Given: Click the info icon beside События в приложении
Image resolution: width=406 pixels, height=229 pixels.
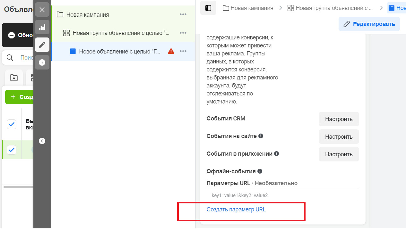Looking at the screenshot, I should click(x=277, y=153).
